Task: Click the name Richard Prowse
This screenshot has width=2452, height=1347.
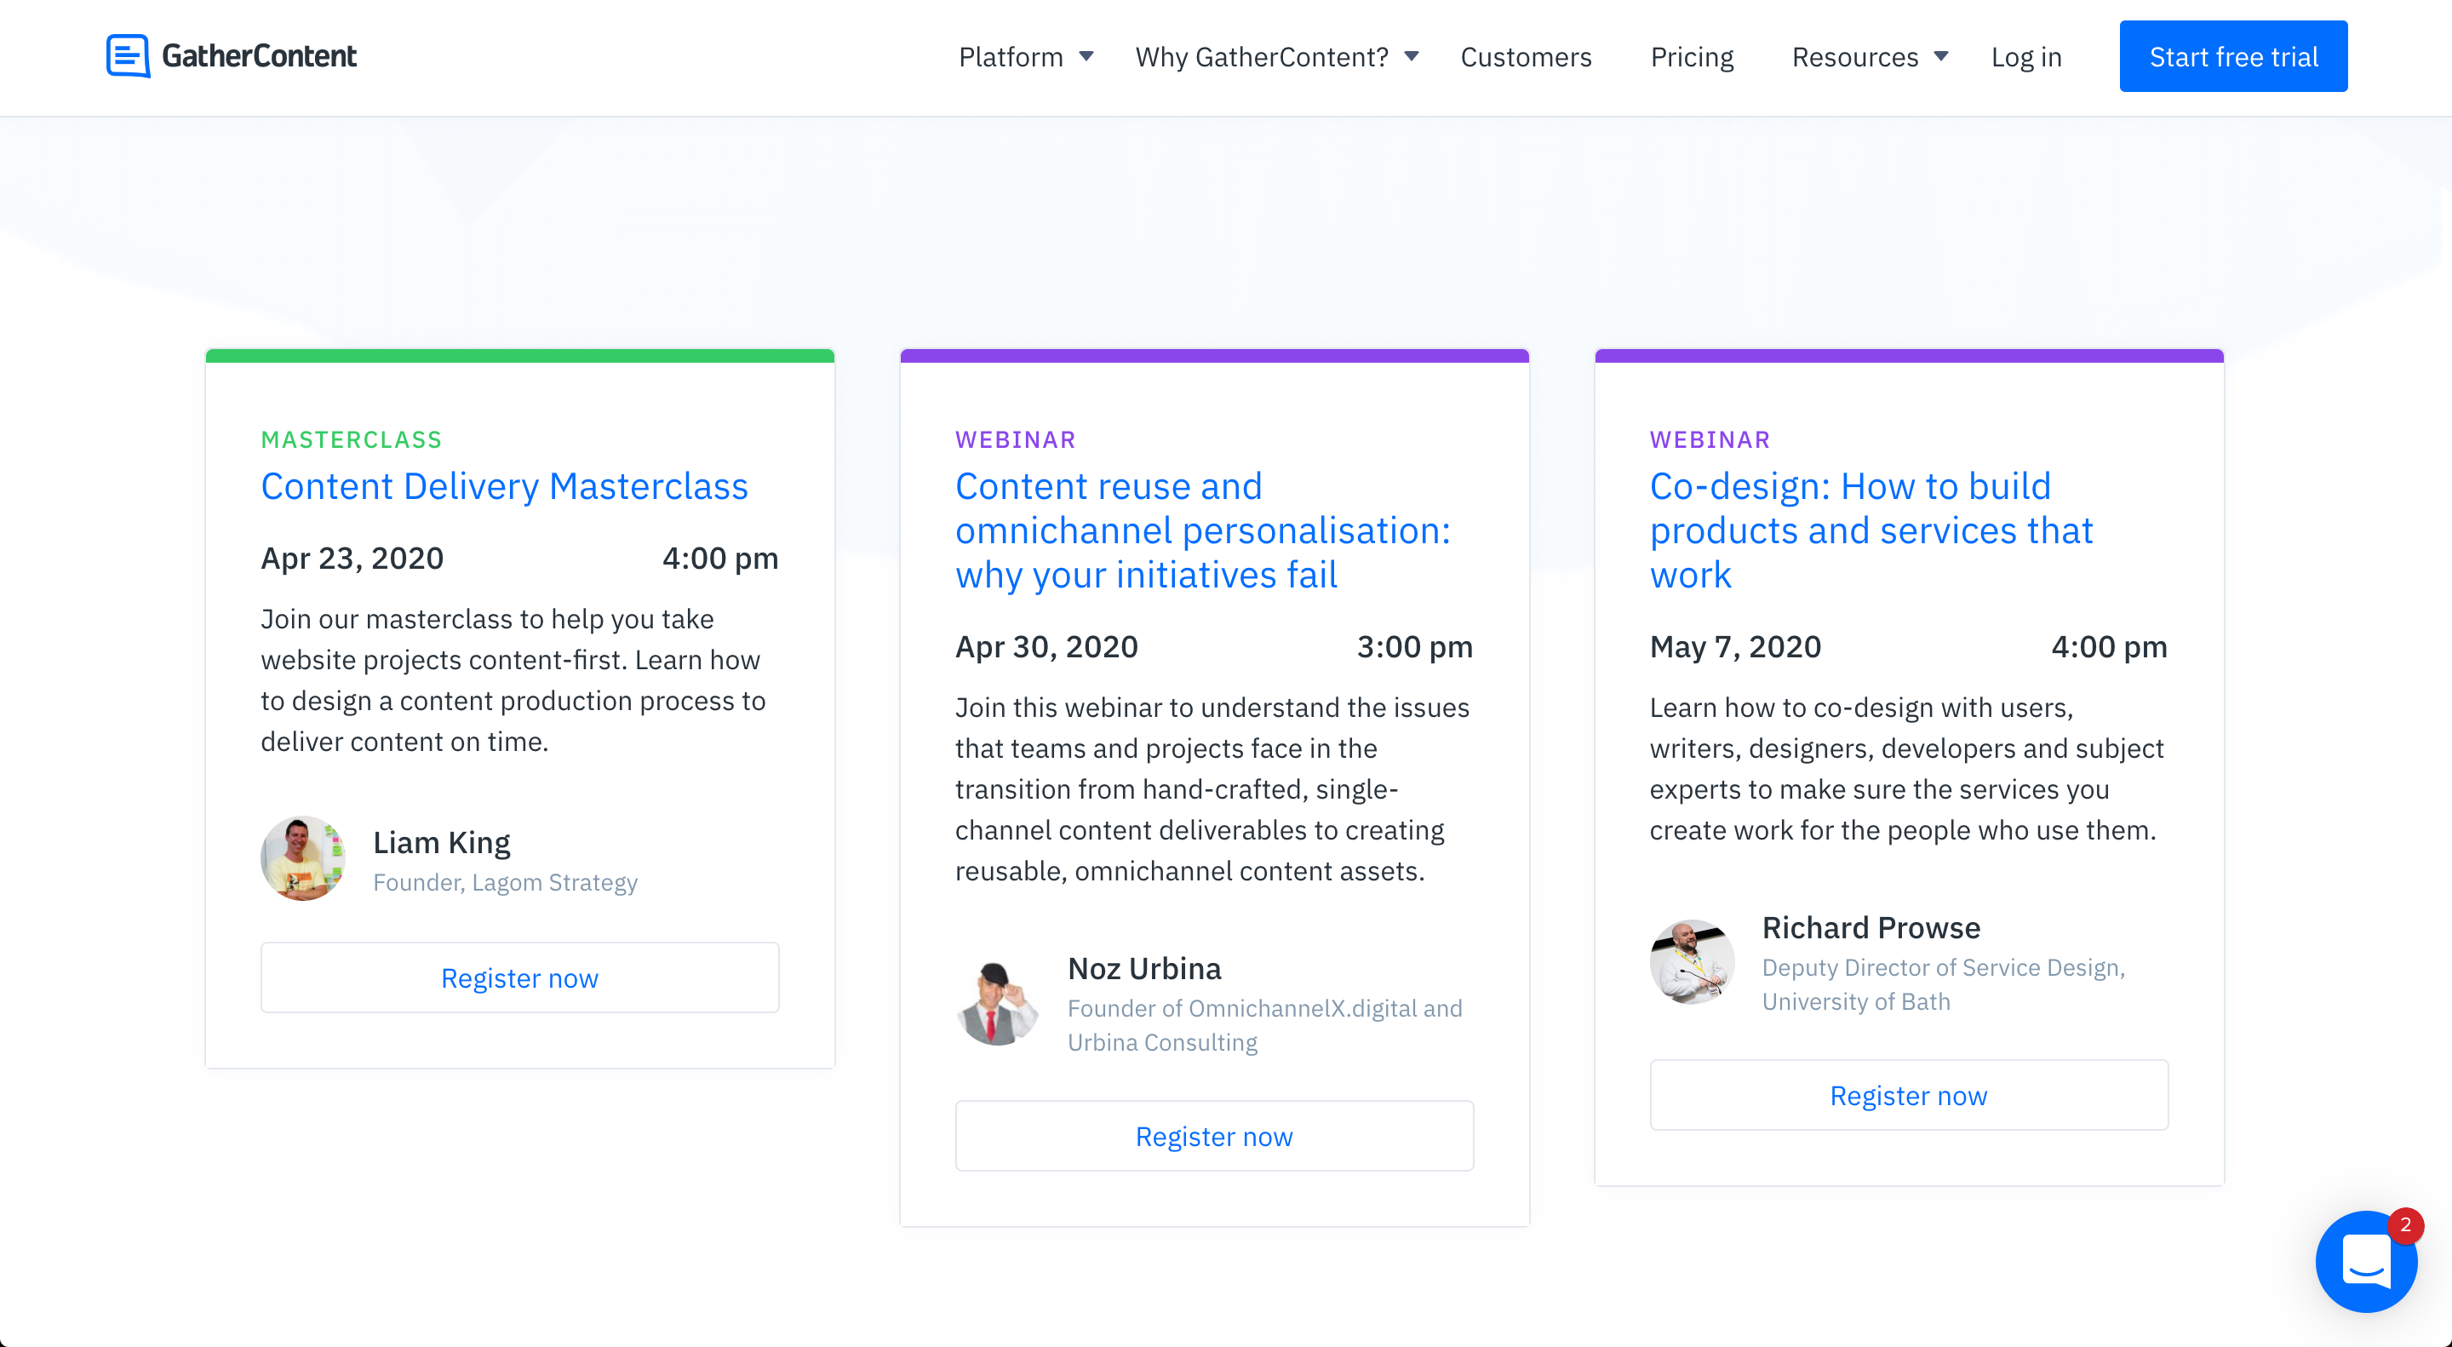Action: [1871, 927]
